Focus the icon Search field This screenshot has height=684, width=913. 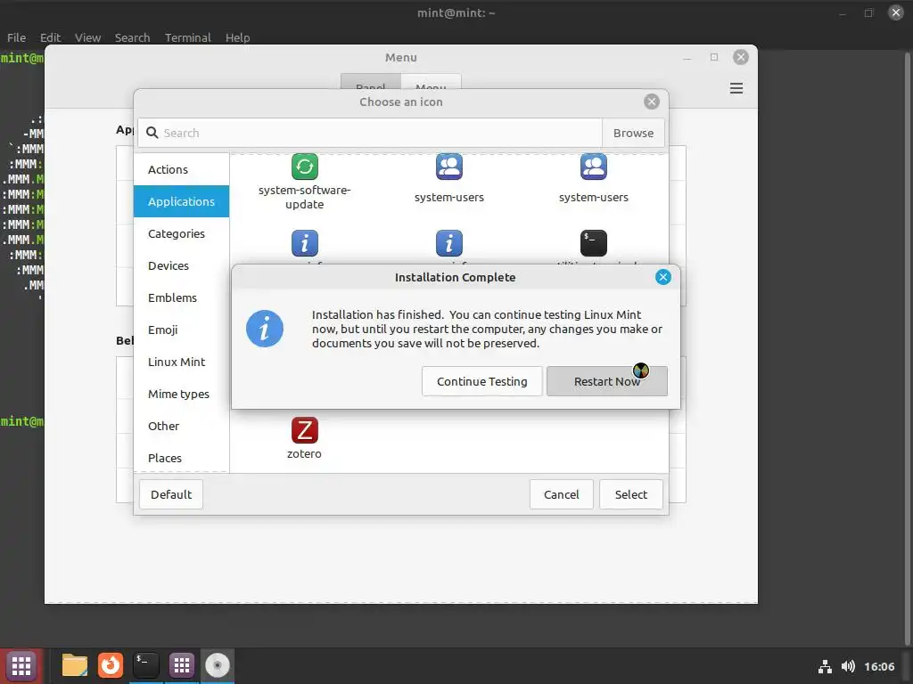[370, 134]
